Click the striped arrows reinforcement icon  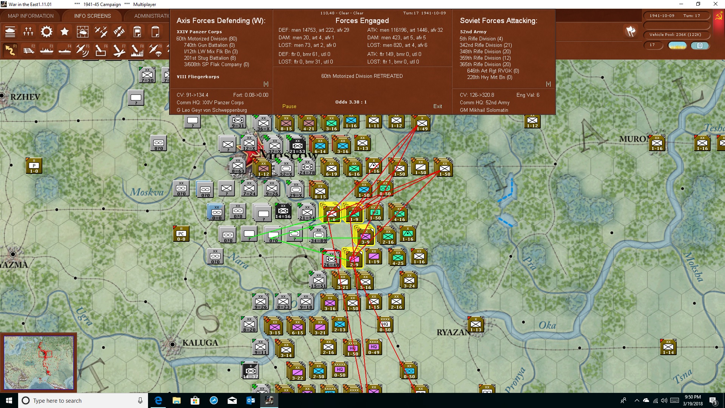coord(119,32)
